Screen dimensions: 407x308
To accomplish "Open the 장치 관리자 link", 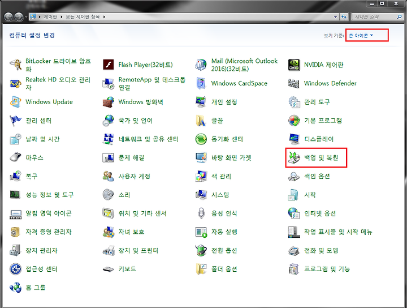I will 41,251.
